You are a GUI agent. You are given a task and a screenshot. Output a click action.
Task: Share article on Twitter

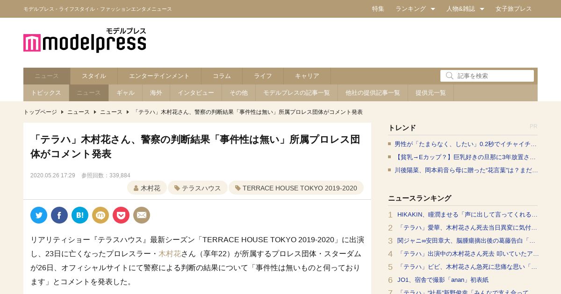point(39,215)
